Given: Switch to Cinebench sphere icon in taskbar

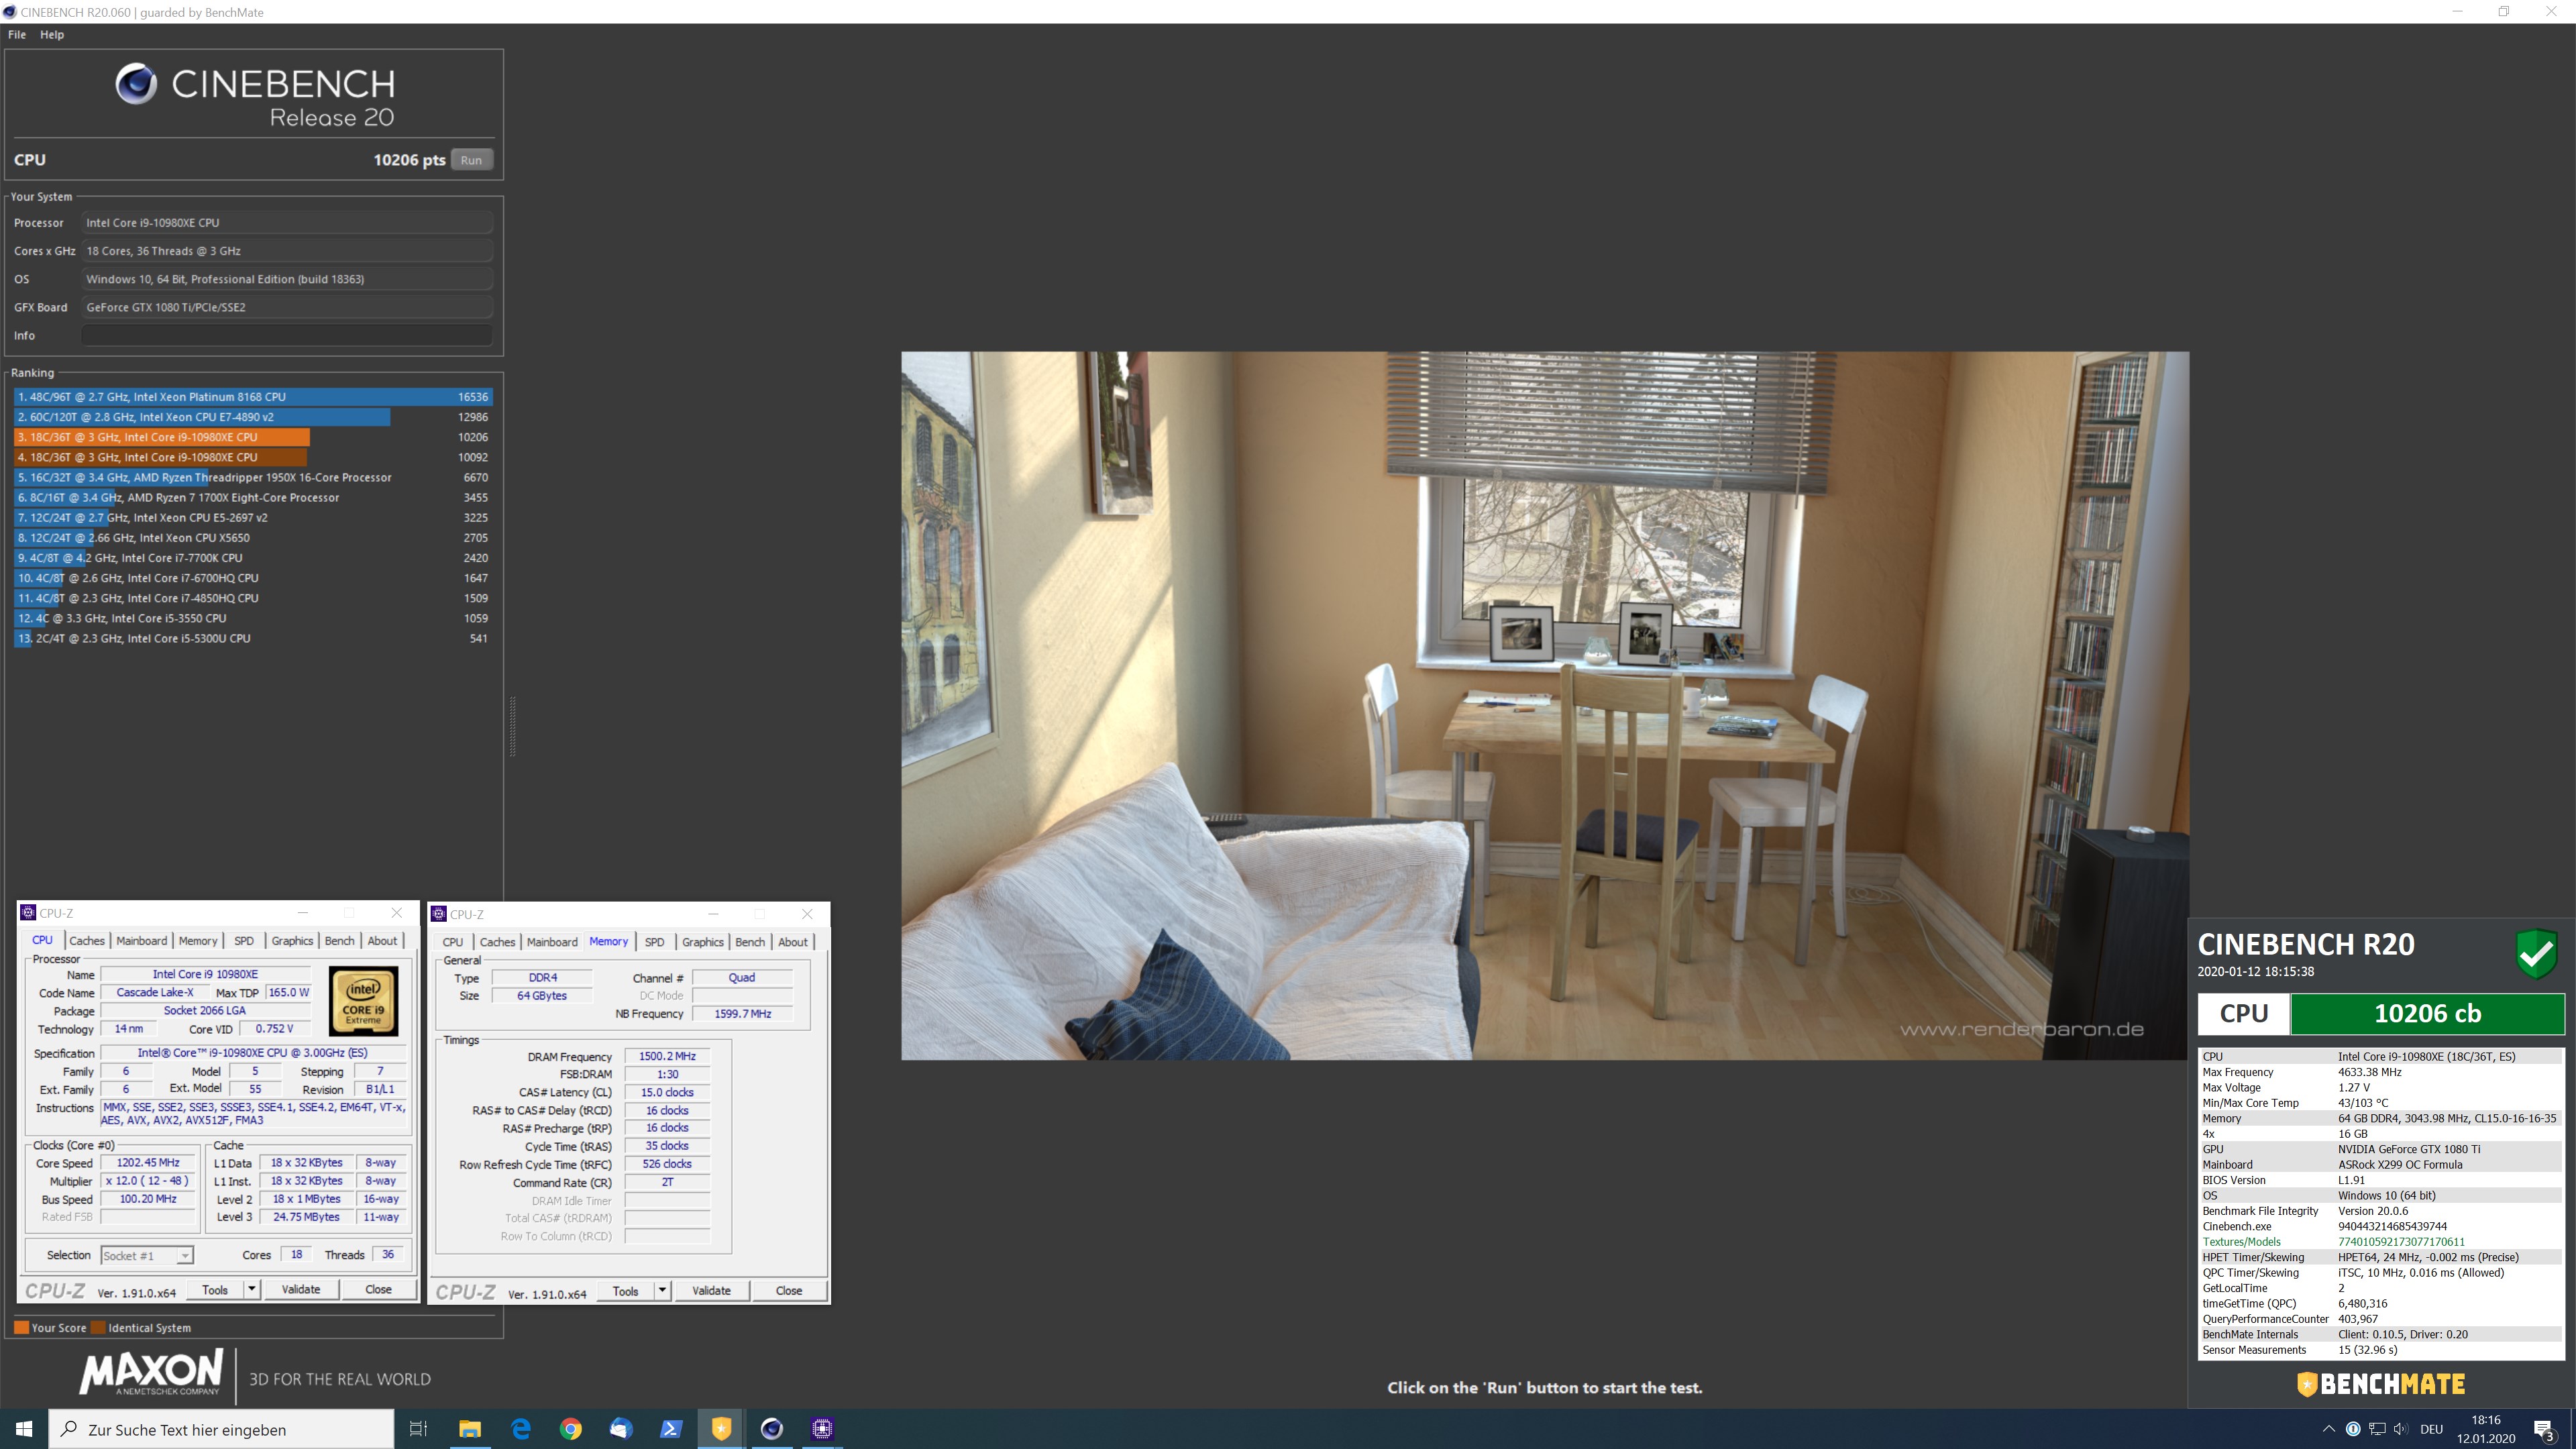Looking at the screenshot, I should click(x=772, y=1429).
